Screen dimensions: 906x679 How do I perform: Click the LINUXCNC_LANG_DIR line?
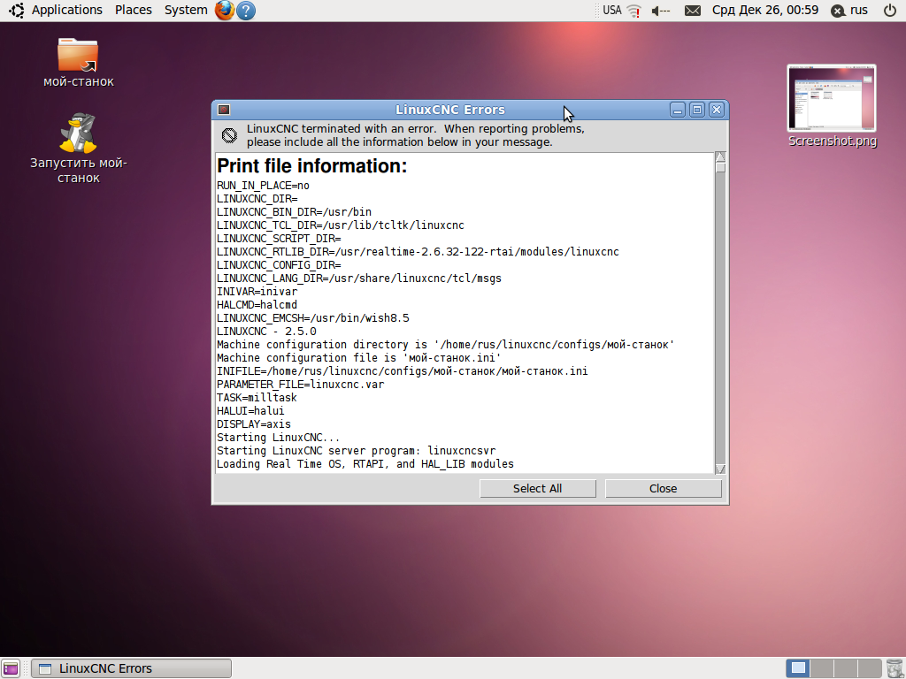click(x=359, y=278)
